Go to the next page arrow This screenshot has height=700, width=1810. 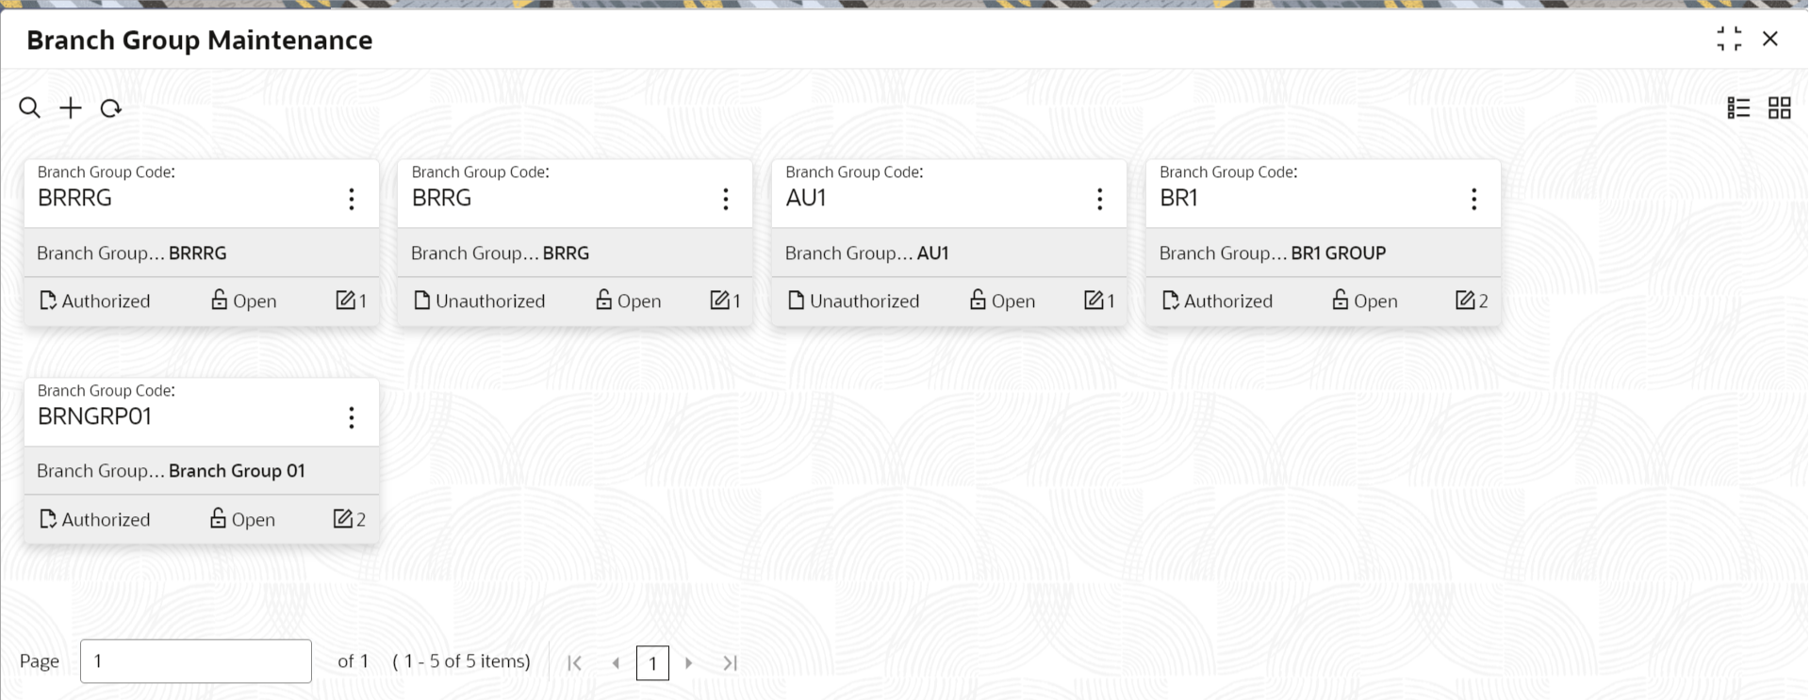click(x=689, y=663)
